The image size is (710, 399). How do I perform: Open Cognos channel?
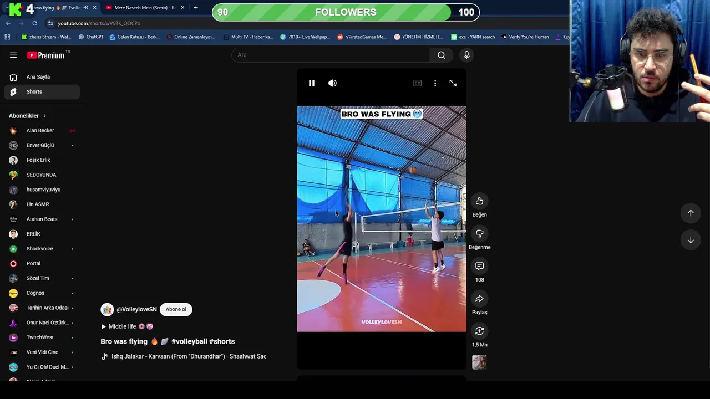point(42,293)
